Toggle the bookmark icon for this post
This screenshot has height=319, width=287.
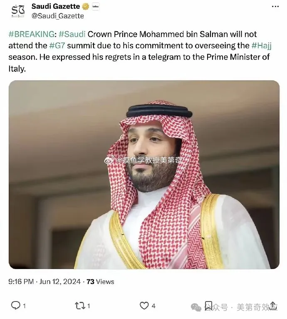tap(209, 306)
